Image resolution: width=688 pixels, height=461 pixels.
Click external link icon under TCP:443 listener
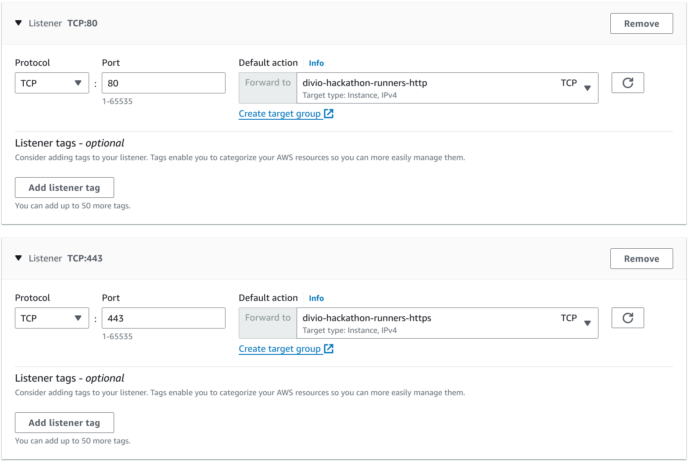tap(329, 349)
